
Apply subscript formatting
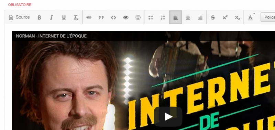pyautogui.click(x=238, y=17)
